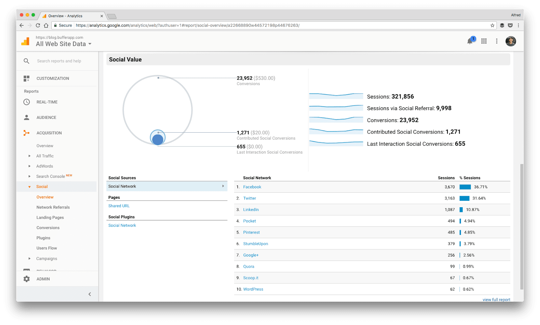Open Chrome's three-dot menu
This screenshot has height=325, width=540.
pos(518,25)
